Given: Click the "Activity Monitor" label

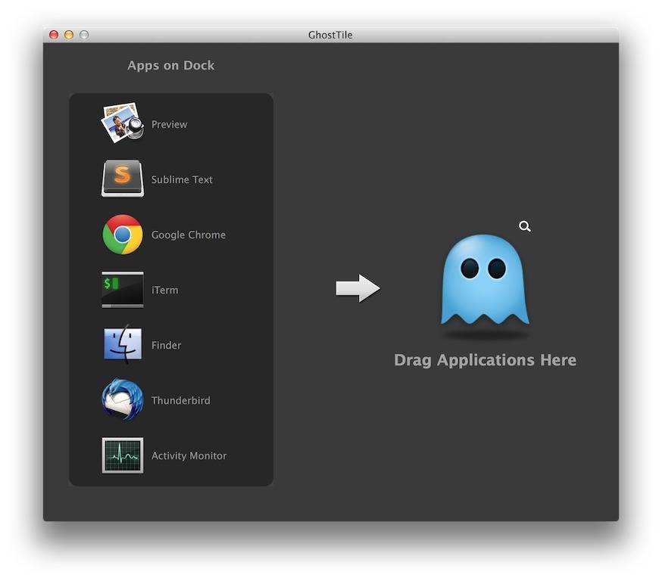Looking at the screenshot, I should pos(189,455).
